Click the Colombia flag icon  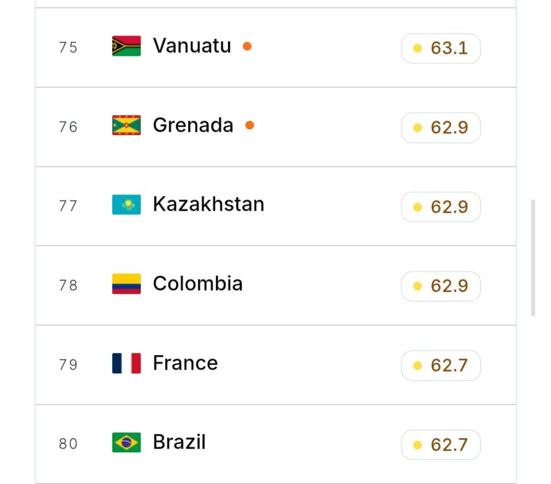(126, 284)
